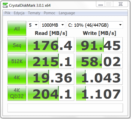This screenshot has width=131, height=119.
Task: Start the Seq sequential test
Action: click(17, 45)
